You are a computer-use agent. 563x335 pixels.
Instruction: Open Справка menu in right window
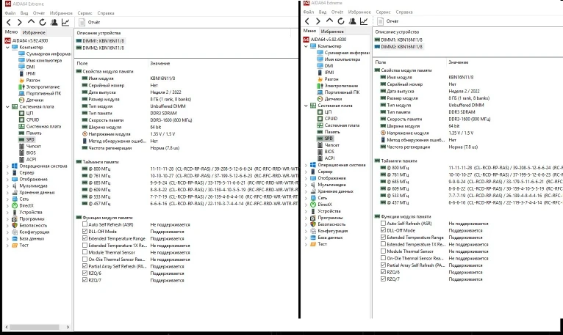[x=404, y=12]
